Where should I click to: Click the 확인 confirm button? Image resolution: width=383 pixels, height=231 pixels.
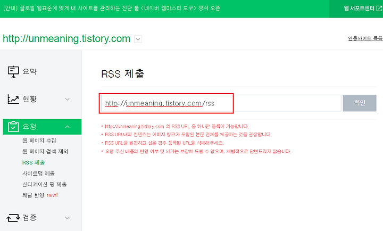pos(360,103)
